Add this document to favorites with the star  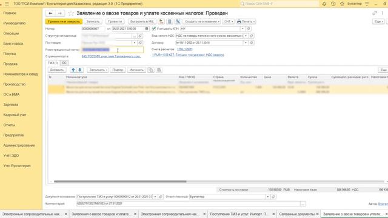71,13
